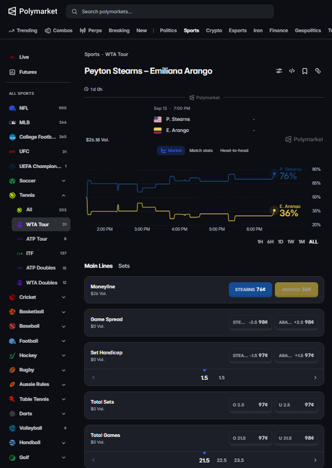Image resolution: width=332 pixels, height=468 pixels.
Task: Click the UEFA Champions League icon
Action: 12,166
